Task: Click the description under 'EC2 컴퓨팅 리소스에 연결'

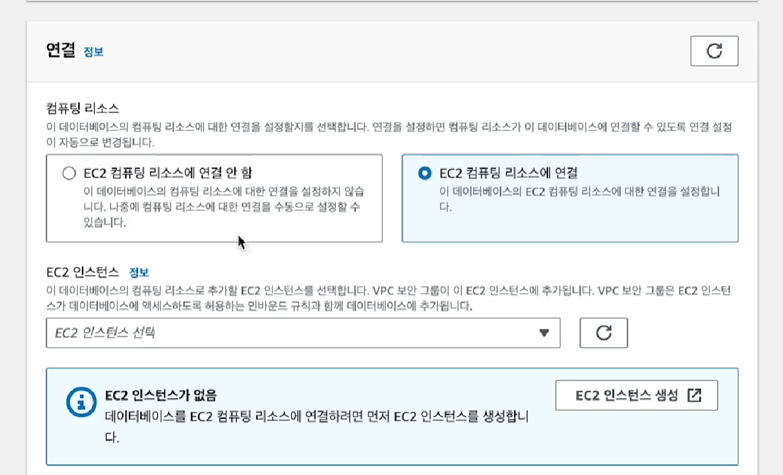Action: (580, 199)
